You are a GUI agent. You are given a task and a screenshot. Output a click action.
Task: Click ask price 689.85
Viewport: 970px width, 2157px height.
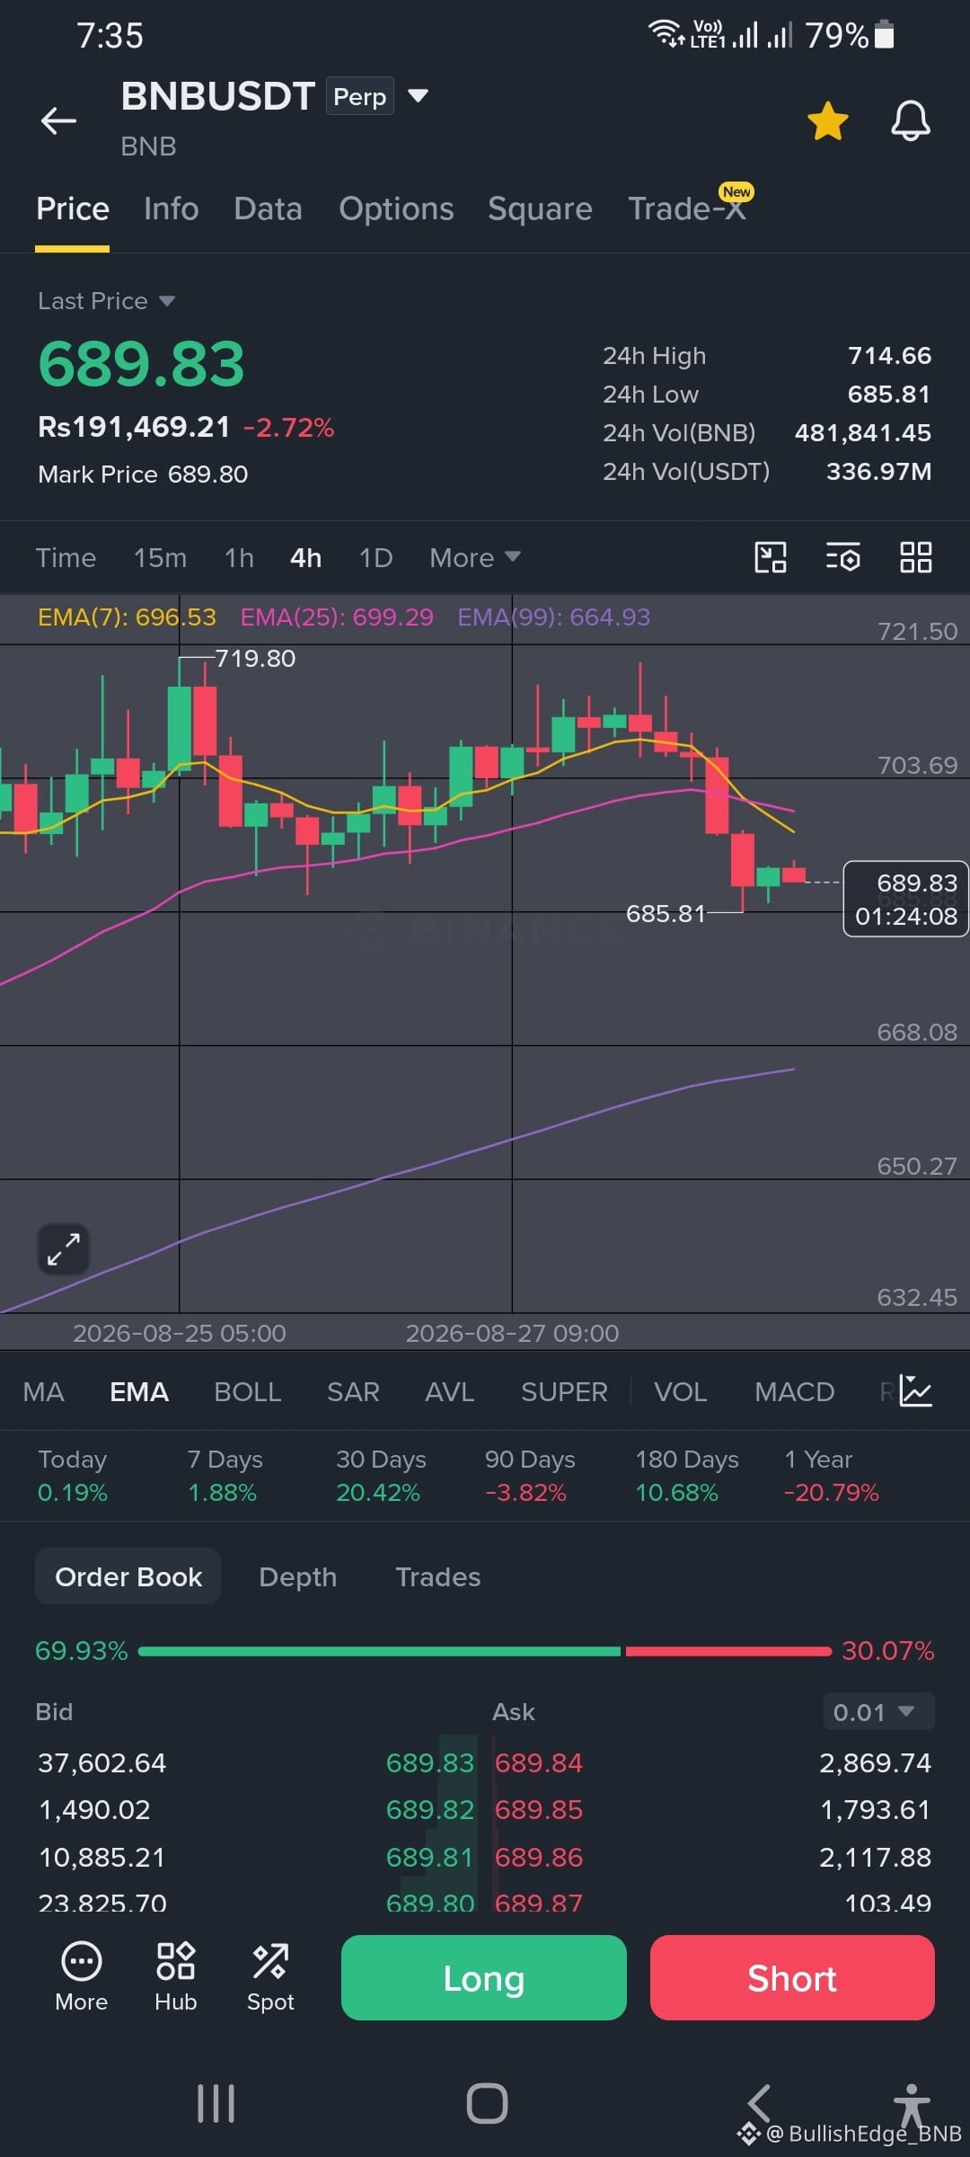click(x=539, y=1809)
